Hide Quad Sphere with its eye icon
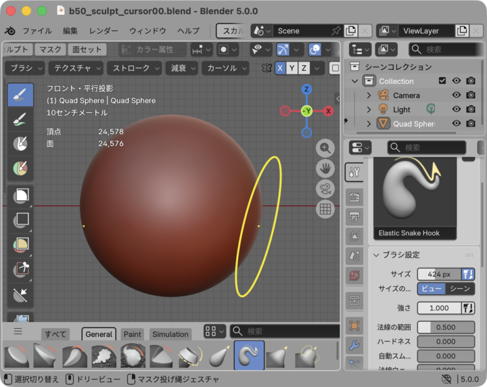 tap(457, 123)
